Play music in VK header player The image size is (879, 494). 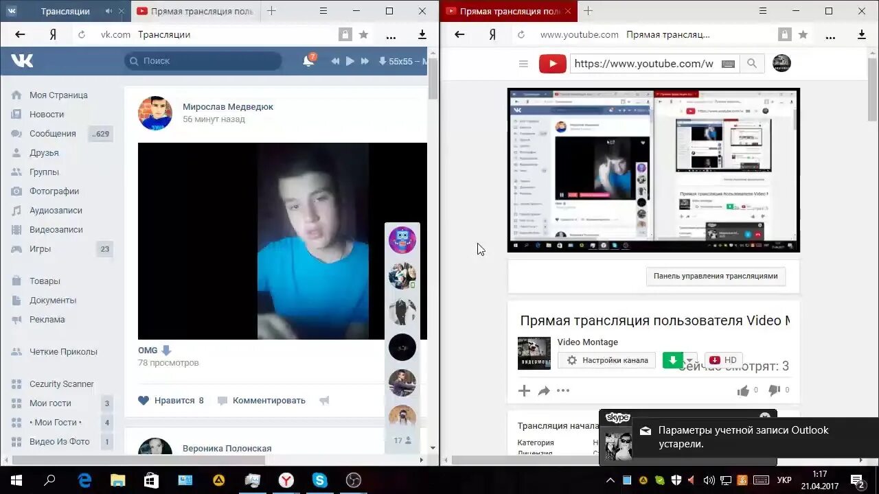(x=350, y=61)
